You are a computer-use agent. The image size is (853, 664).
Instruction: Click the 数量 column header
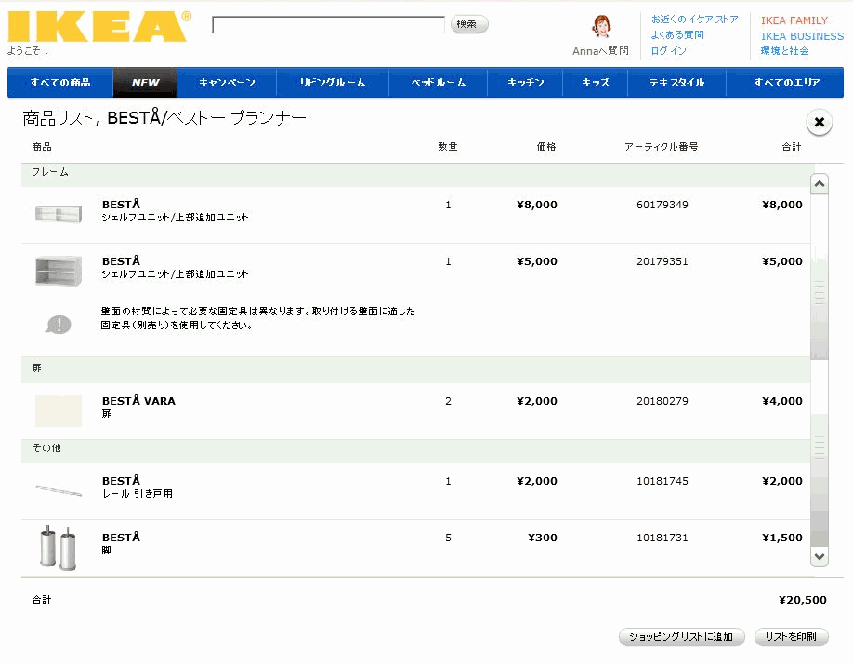pos(448,147)
